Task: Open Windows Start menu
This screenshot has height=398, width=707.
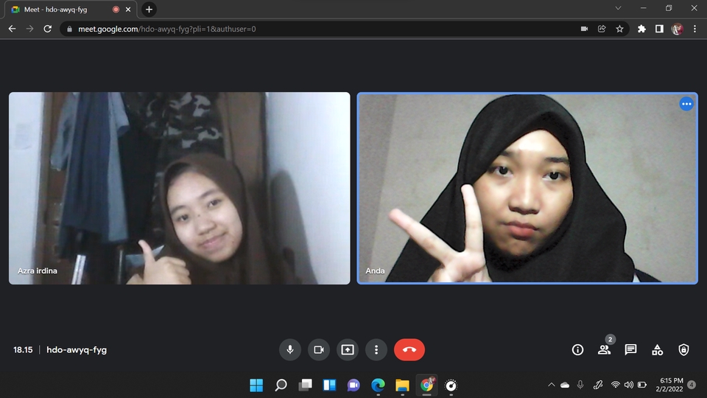Action: (x=256, y=385)
